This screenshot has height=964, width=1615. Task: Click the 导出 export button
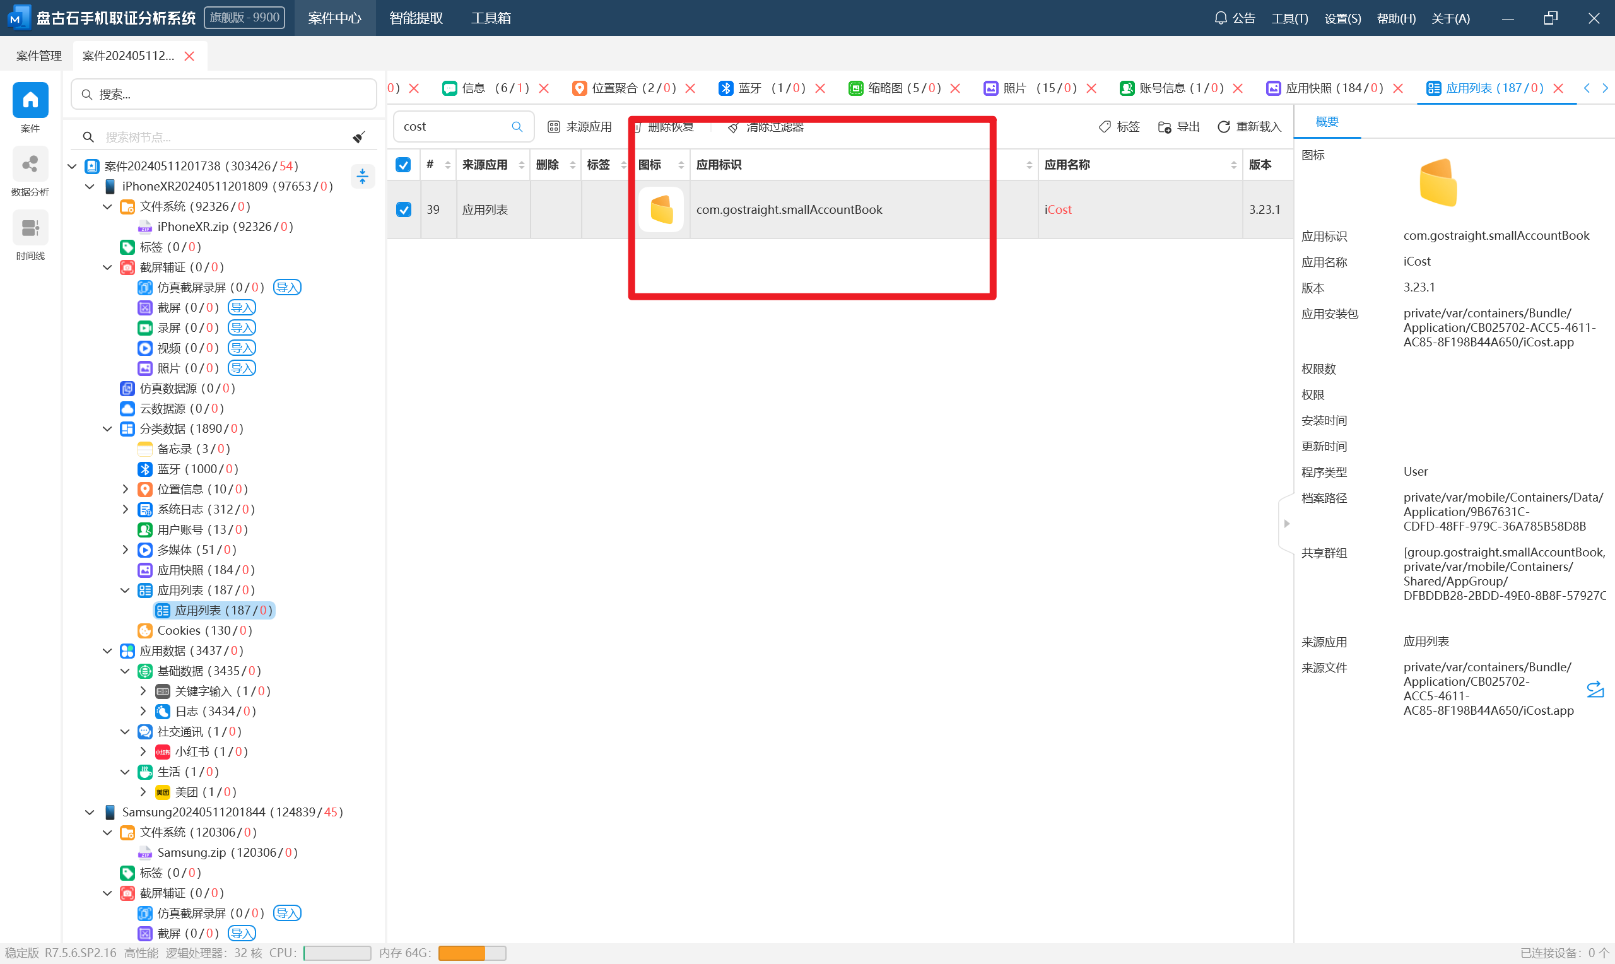click(1178, 127)
